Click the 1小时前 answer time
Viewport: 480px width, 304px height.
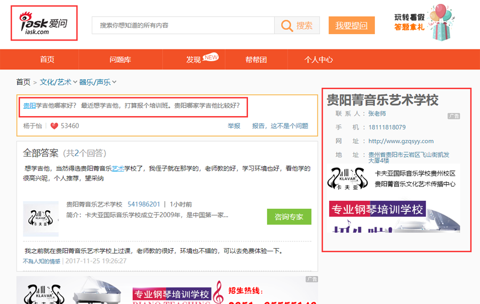[x=181, y=204]
